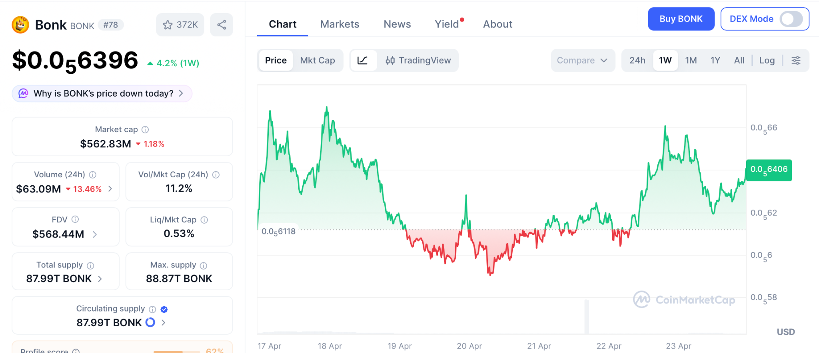The height and width of the screenshot is (353, 819).
Task: Open "Why is BONK's price down today?"
Action: tap(102, 93)
